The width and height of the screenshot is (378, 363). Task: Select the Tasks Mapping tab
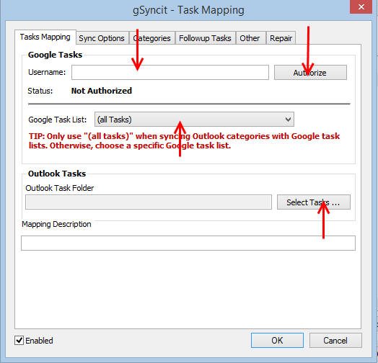45,37
